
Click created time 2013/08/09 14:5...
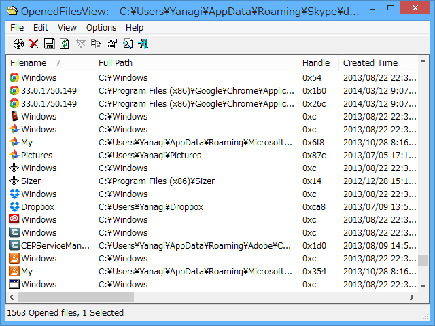click(380, 246)
